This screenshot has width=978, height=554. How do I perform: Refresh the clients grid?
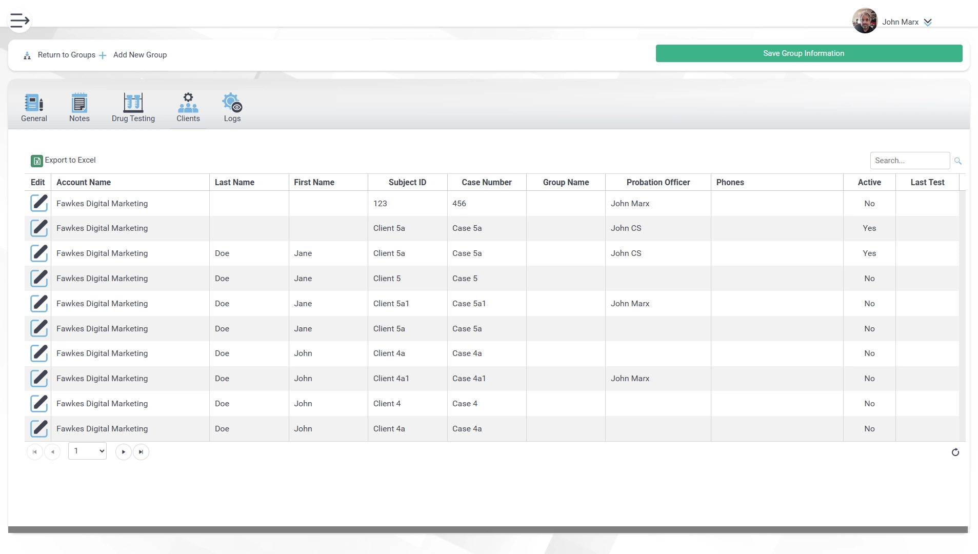[x=955, y=452]
